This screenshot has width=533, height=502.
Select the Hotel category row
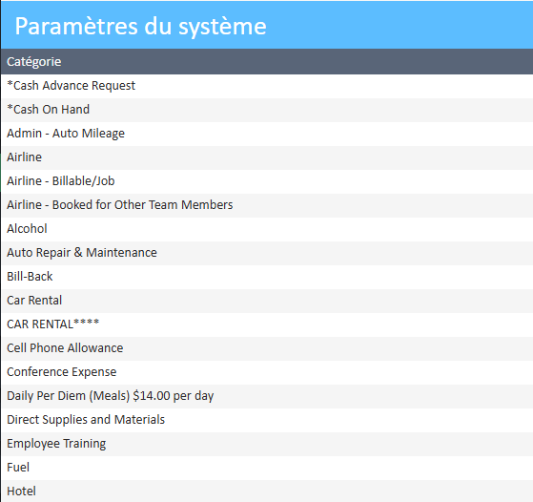pos(267,491)
